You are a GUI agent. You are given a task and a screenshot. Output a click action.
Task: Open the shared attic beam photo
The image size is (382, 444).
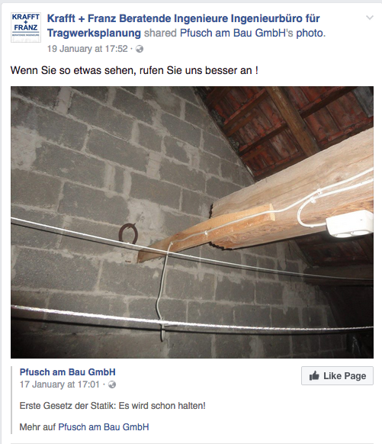click(x=192, y=222)
